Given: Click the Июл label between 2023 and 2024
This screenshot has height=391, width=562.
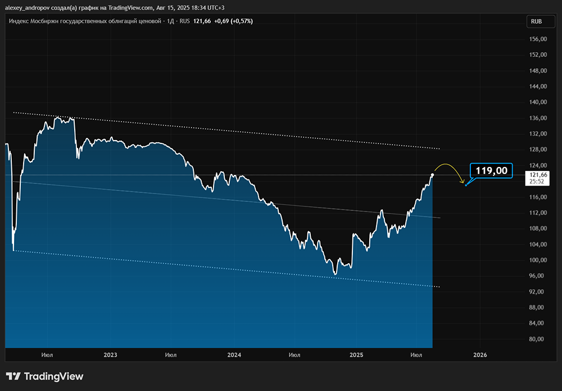Looking at the screenshot, I should (x=171, y=355).
